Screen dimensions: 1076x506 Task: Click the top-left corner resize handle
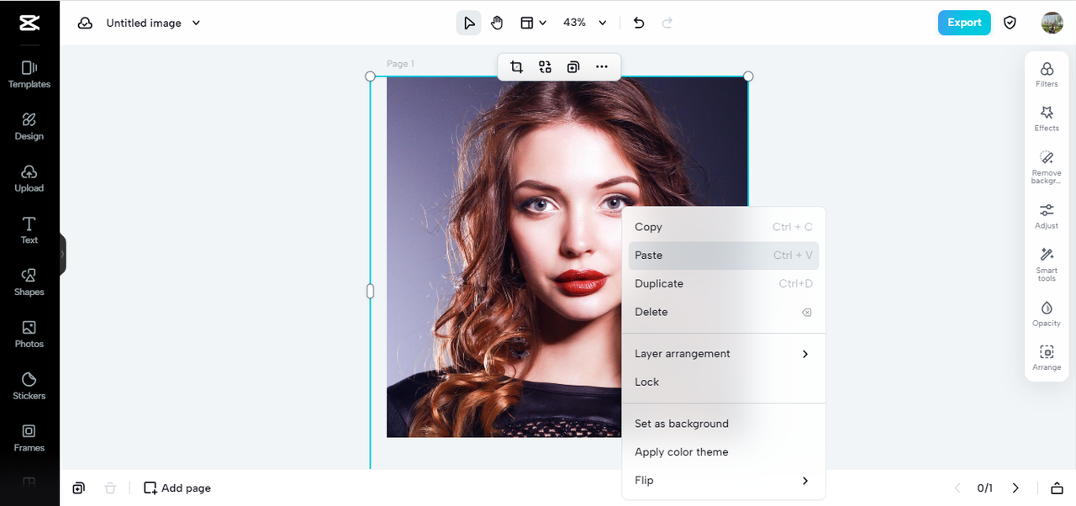click(x=370, y=76)
